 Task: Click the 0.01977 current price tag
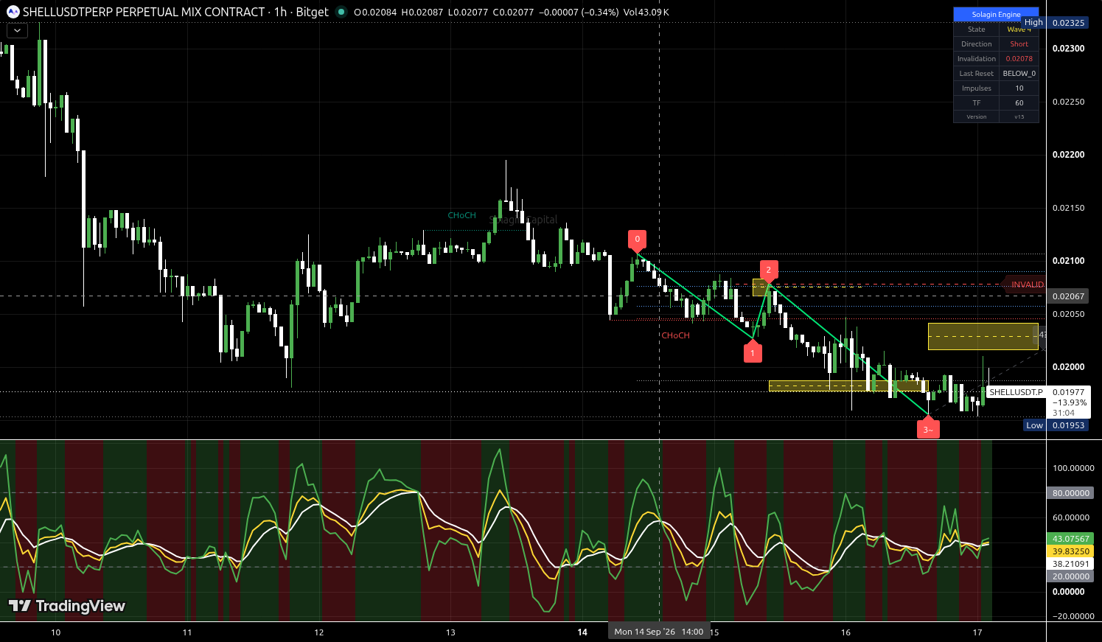click(x=1068, y=392)
